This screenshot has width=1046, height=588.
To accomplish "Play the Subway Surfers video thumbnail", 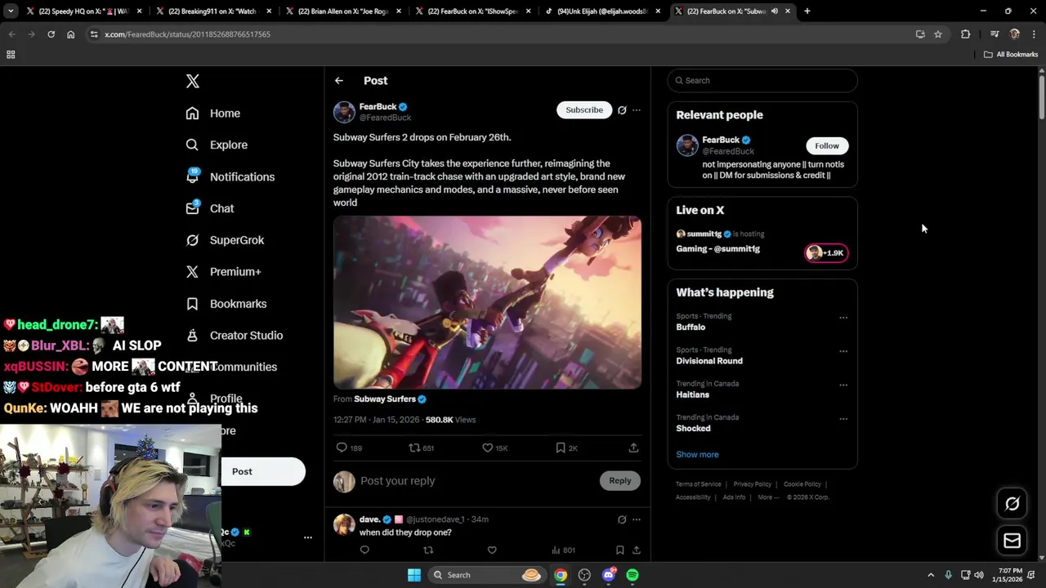I will [x=487, y=302].
